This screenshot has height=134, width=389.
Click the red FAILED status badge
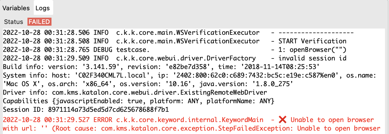tap(39, 22)
